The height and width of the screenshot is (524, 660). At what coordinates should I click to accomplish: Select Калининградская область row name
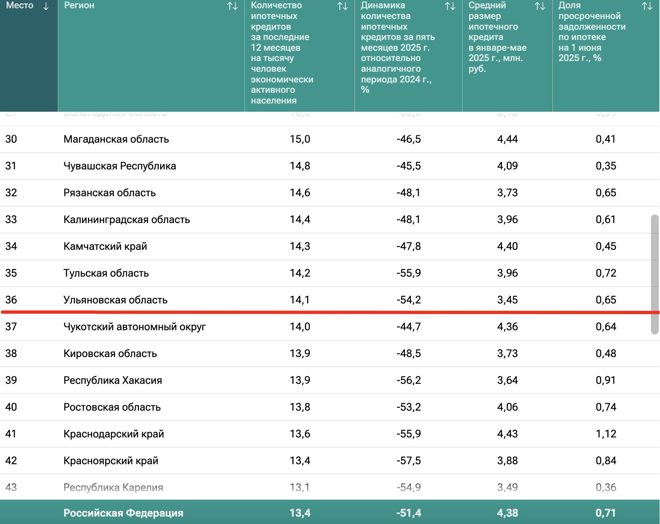127,220
